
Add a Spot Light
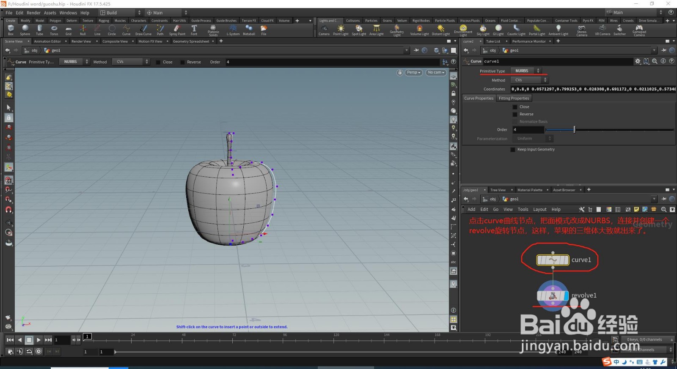point(359,30)
